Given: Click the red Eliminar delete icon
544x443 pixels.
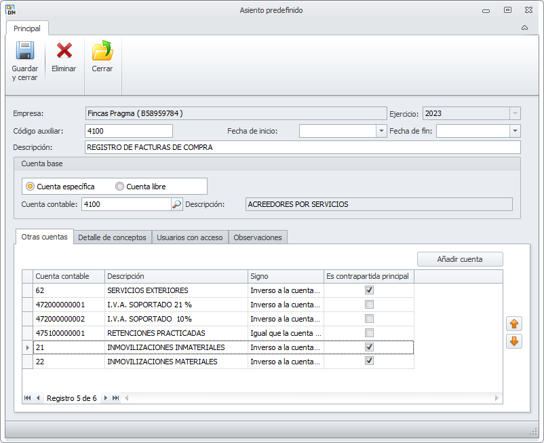Looking at the screenshot, I should pos(64,51).
